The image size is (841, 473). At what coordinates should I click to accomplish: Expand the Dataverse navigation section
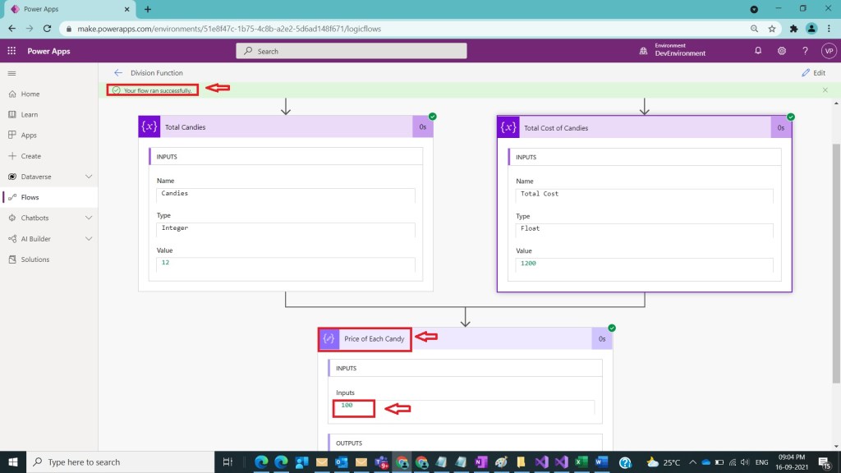[x=89, y=177]
